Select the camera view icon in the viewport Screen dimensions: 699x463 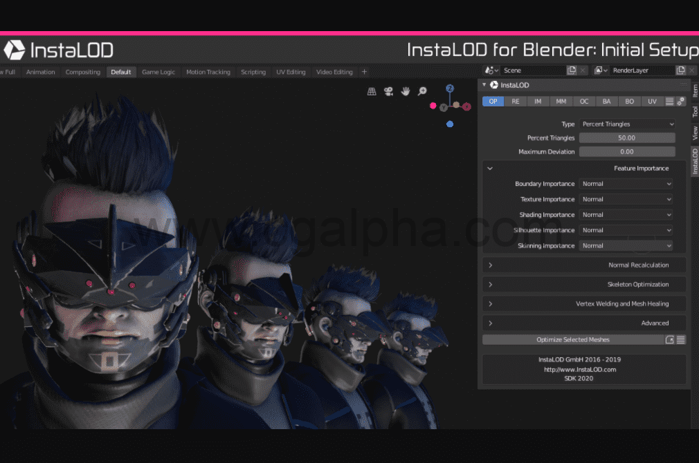(388, 91)
